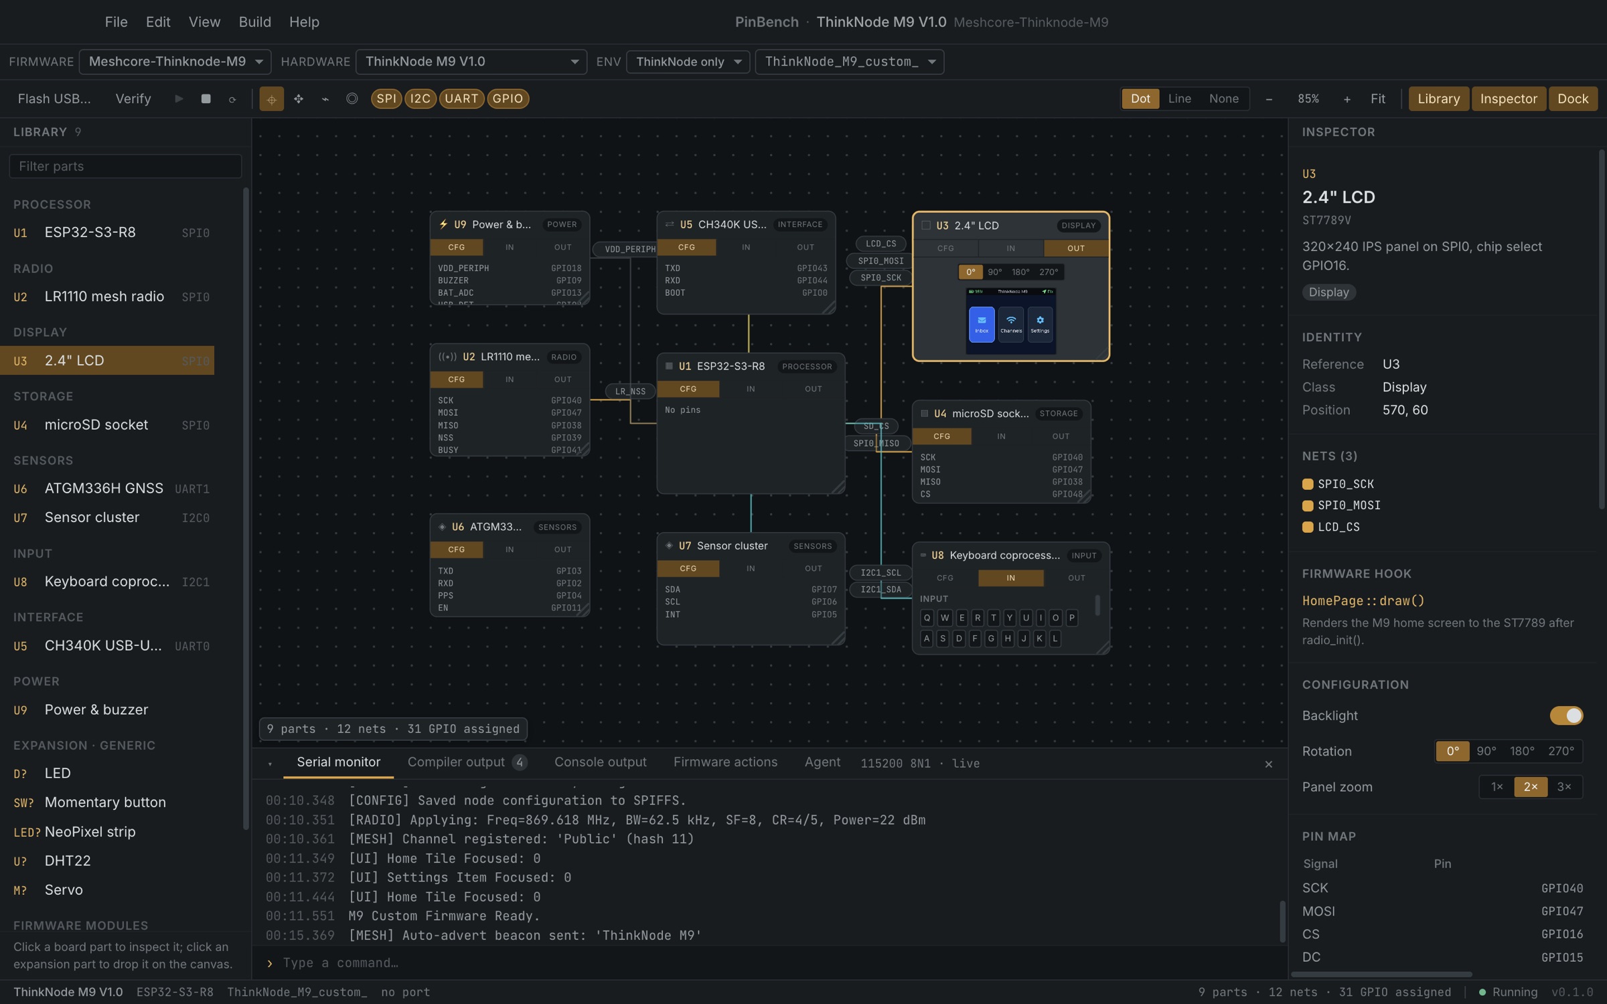
Task: Select the crosshair select tool
Action: pos(271,98)
